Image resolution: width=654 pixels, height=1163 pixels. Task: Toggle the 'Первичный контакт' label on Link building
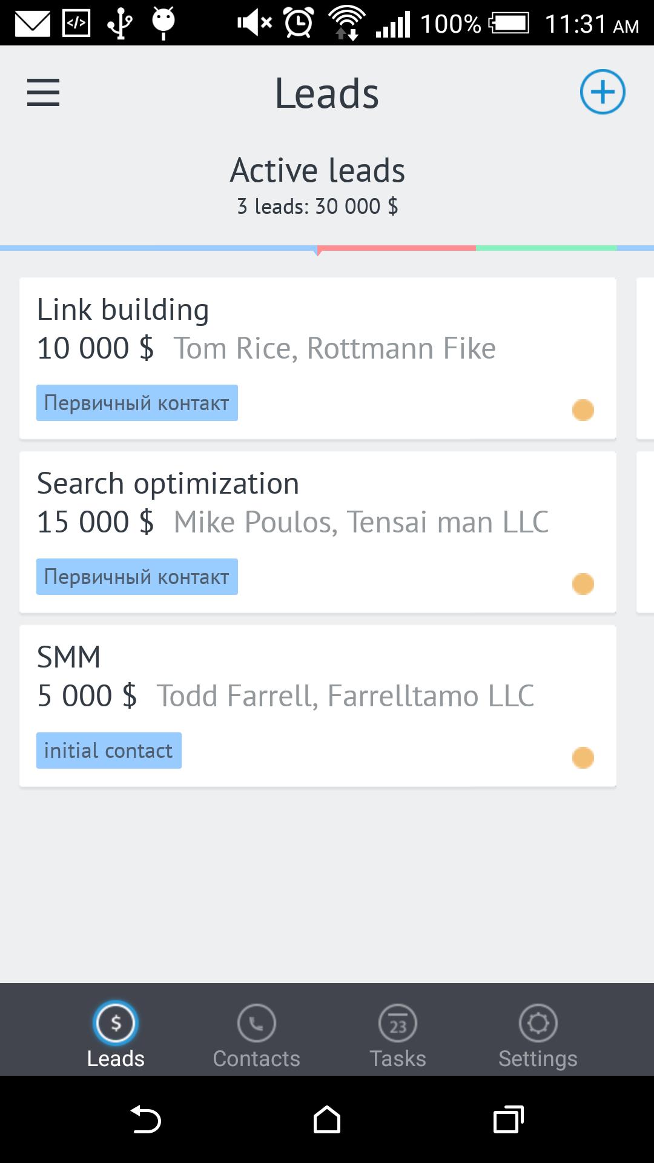coord(136,403)
